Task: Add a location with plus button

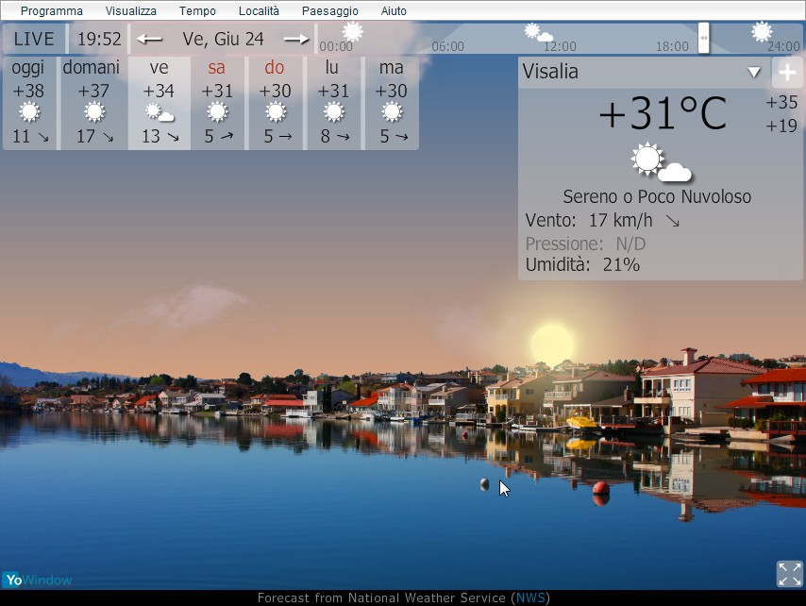Action: coord(787,73)
